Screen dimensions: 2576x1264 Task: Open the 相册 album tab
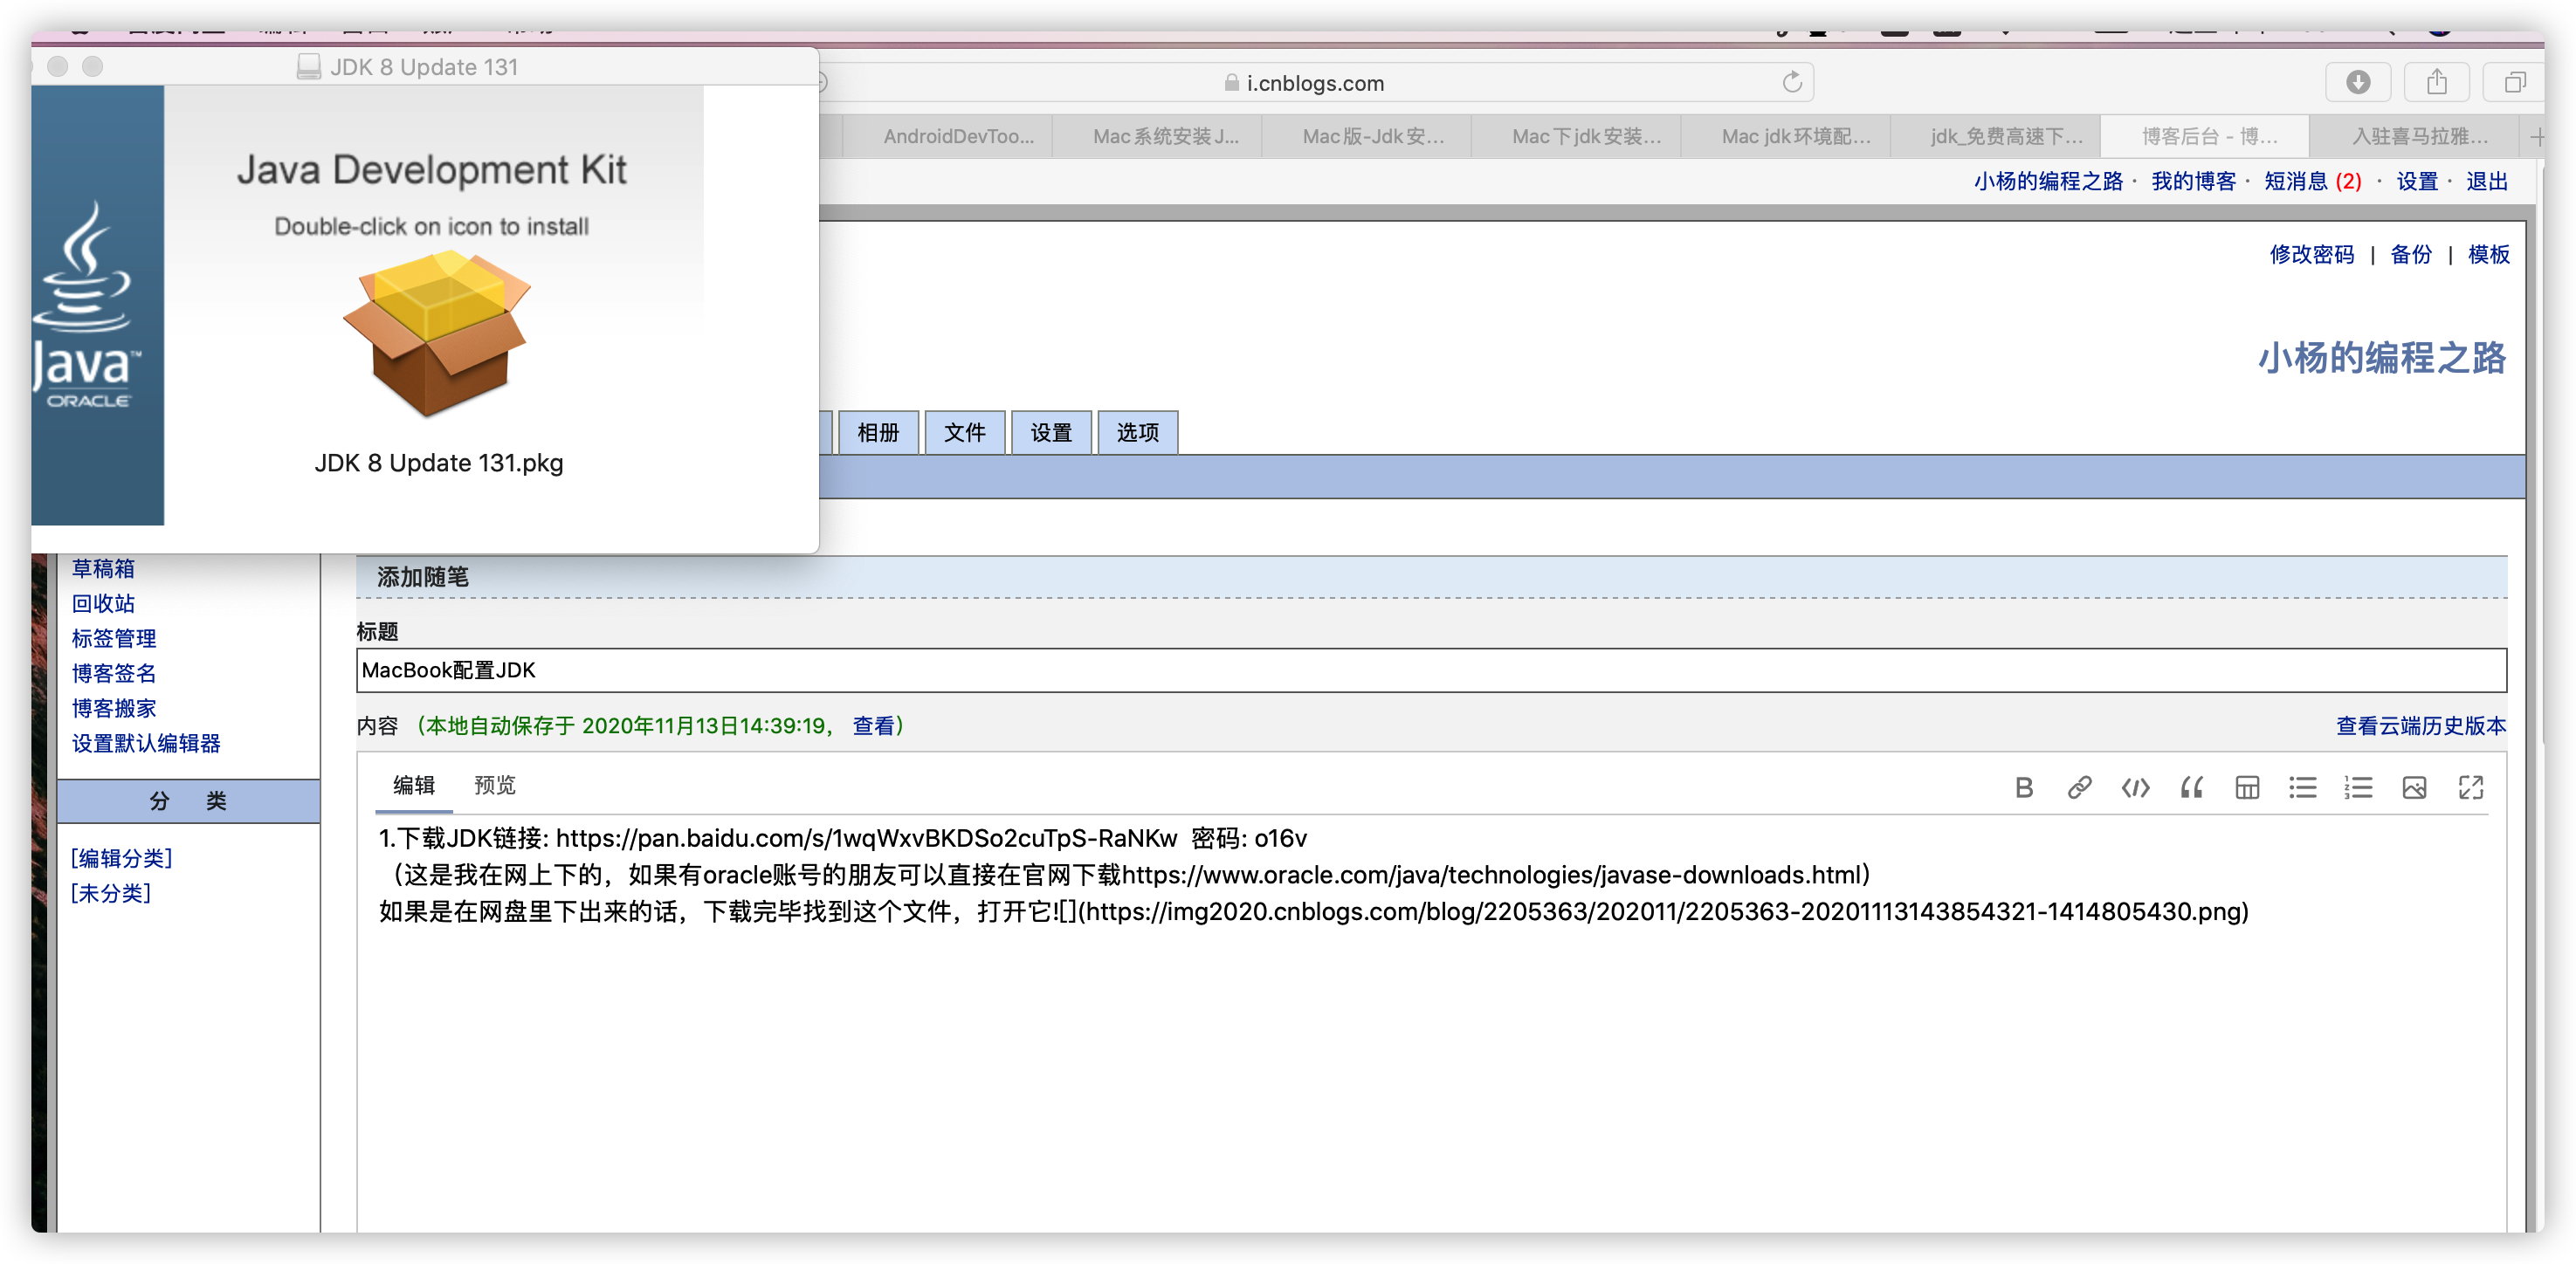[x=878, y=432]
